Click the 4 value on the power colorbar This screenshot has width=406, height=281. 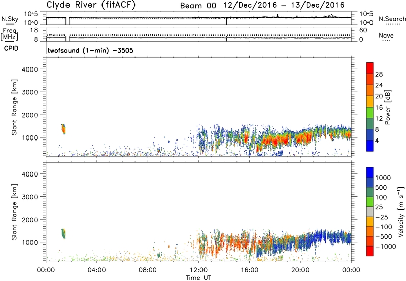tap(377, 141)
